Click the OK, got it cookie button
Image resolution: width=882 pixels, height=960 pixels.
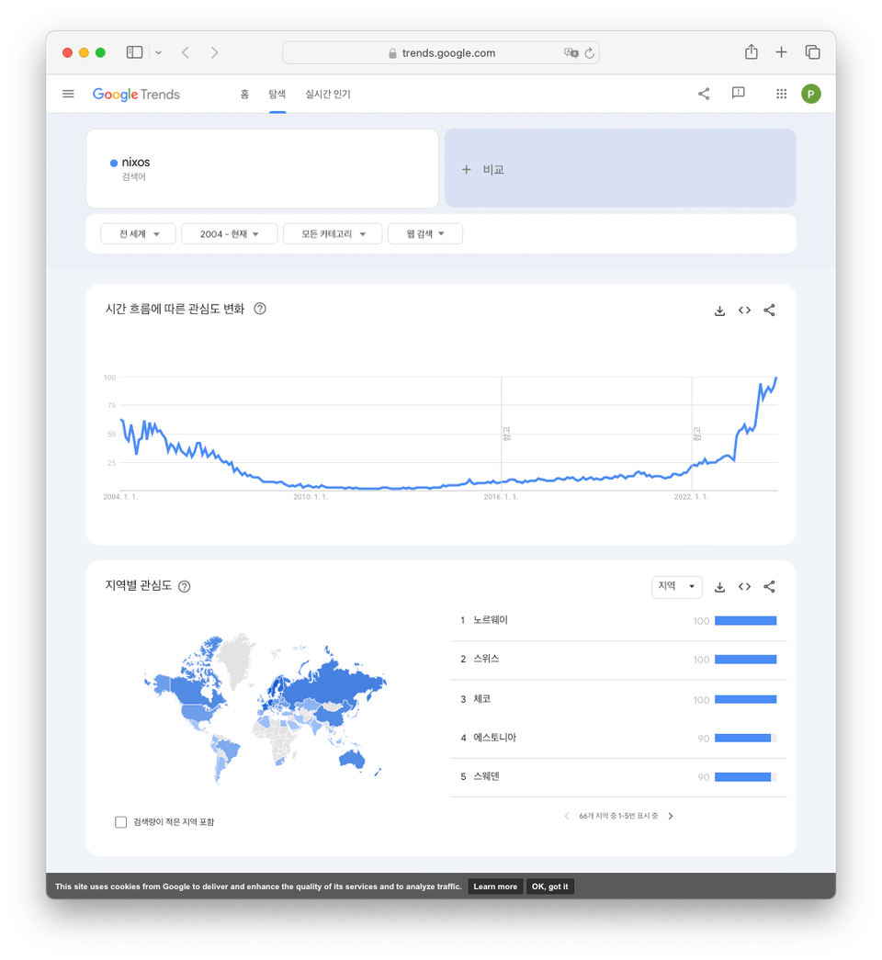point(549,887)
